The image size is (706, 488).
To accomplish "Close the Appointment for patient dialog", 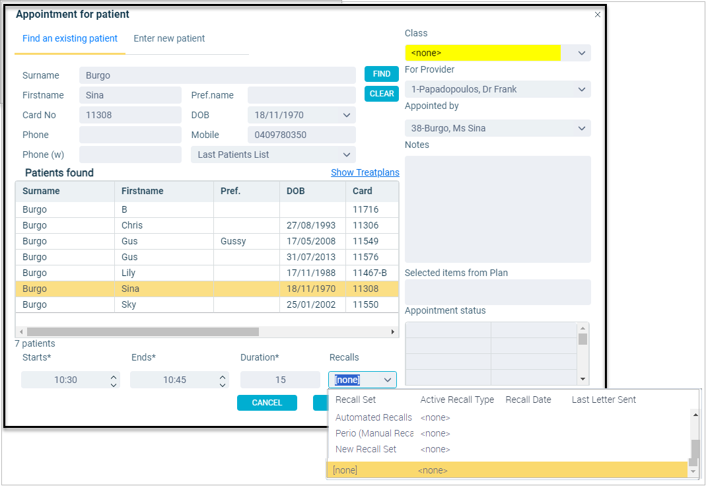I will (598, 15).
